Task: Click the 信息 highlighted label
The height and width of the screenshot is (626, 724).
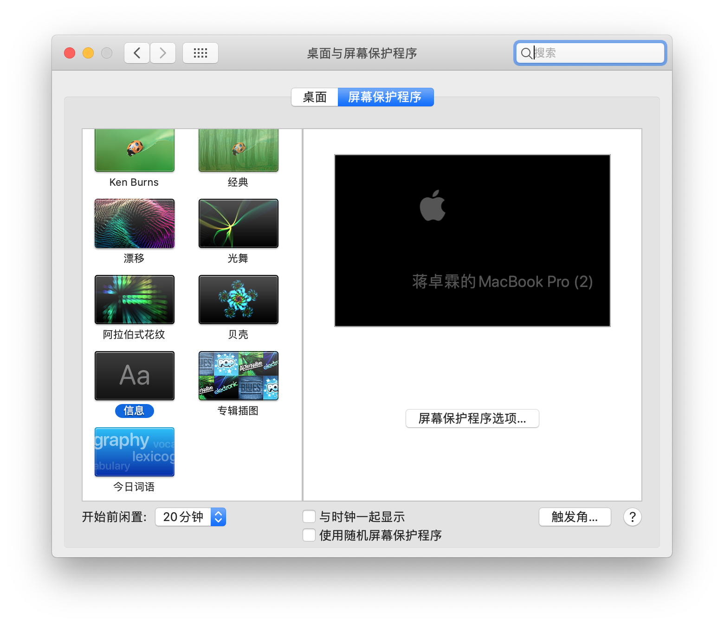Action: 135,411
